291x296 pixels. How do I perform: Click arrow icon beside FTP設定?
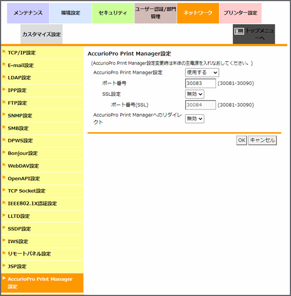pyautogui.click(x=4, y=102)
